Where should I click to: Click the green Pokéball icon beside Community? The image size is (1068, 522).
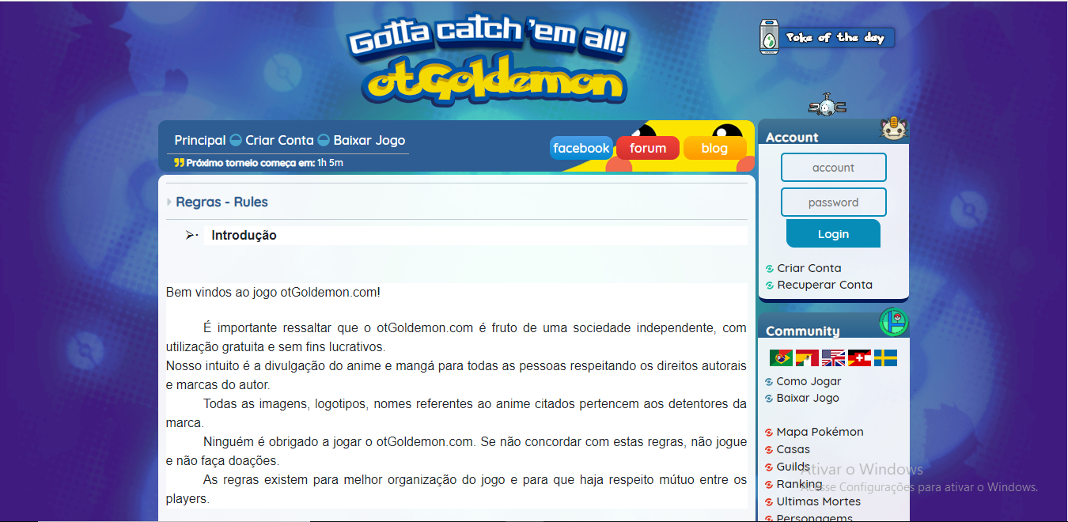click(894, 323)
